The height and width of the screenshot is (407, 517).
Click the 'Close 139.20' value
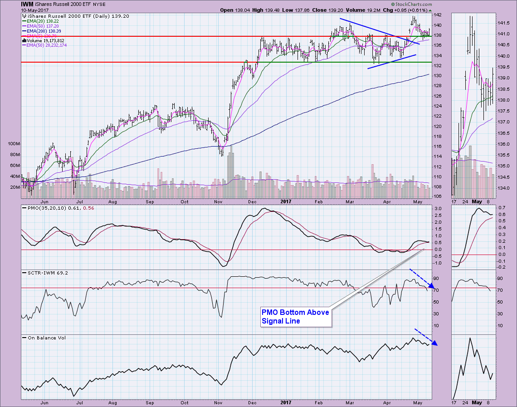point(328,10)
